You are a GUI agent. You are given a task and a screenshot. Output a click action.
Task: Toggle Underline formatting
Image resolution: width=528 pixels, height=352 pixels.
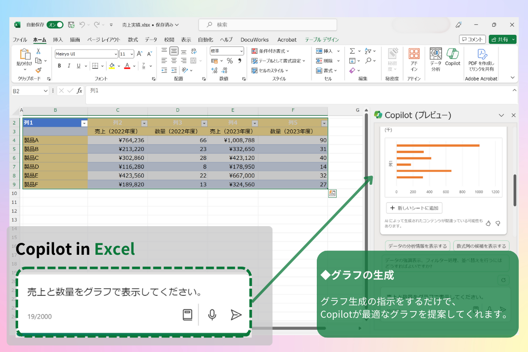pos(79,66)
